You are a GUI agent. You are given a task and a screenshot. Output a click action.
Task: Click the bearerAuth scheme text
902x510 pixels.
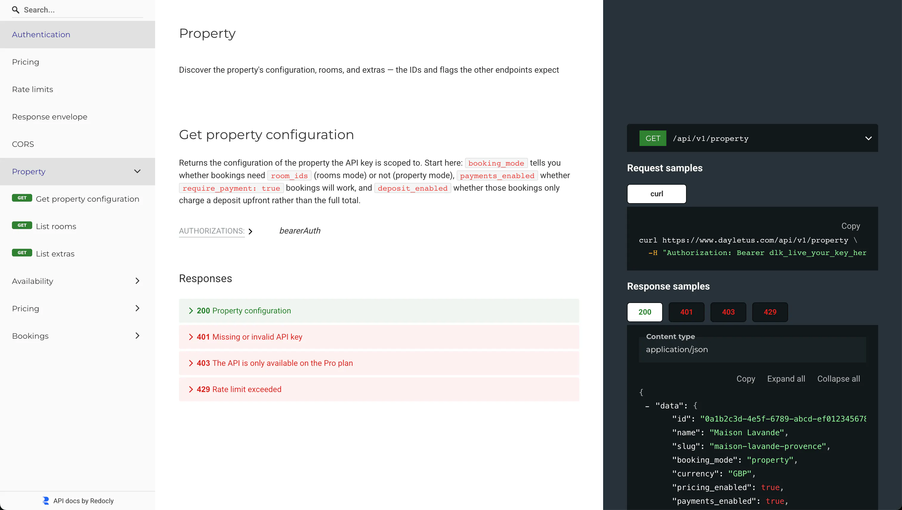tap(299, 231)
